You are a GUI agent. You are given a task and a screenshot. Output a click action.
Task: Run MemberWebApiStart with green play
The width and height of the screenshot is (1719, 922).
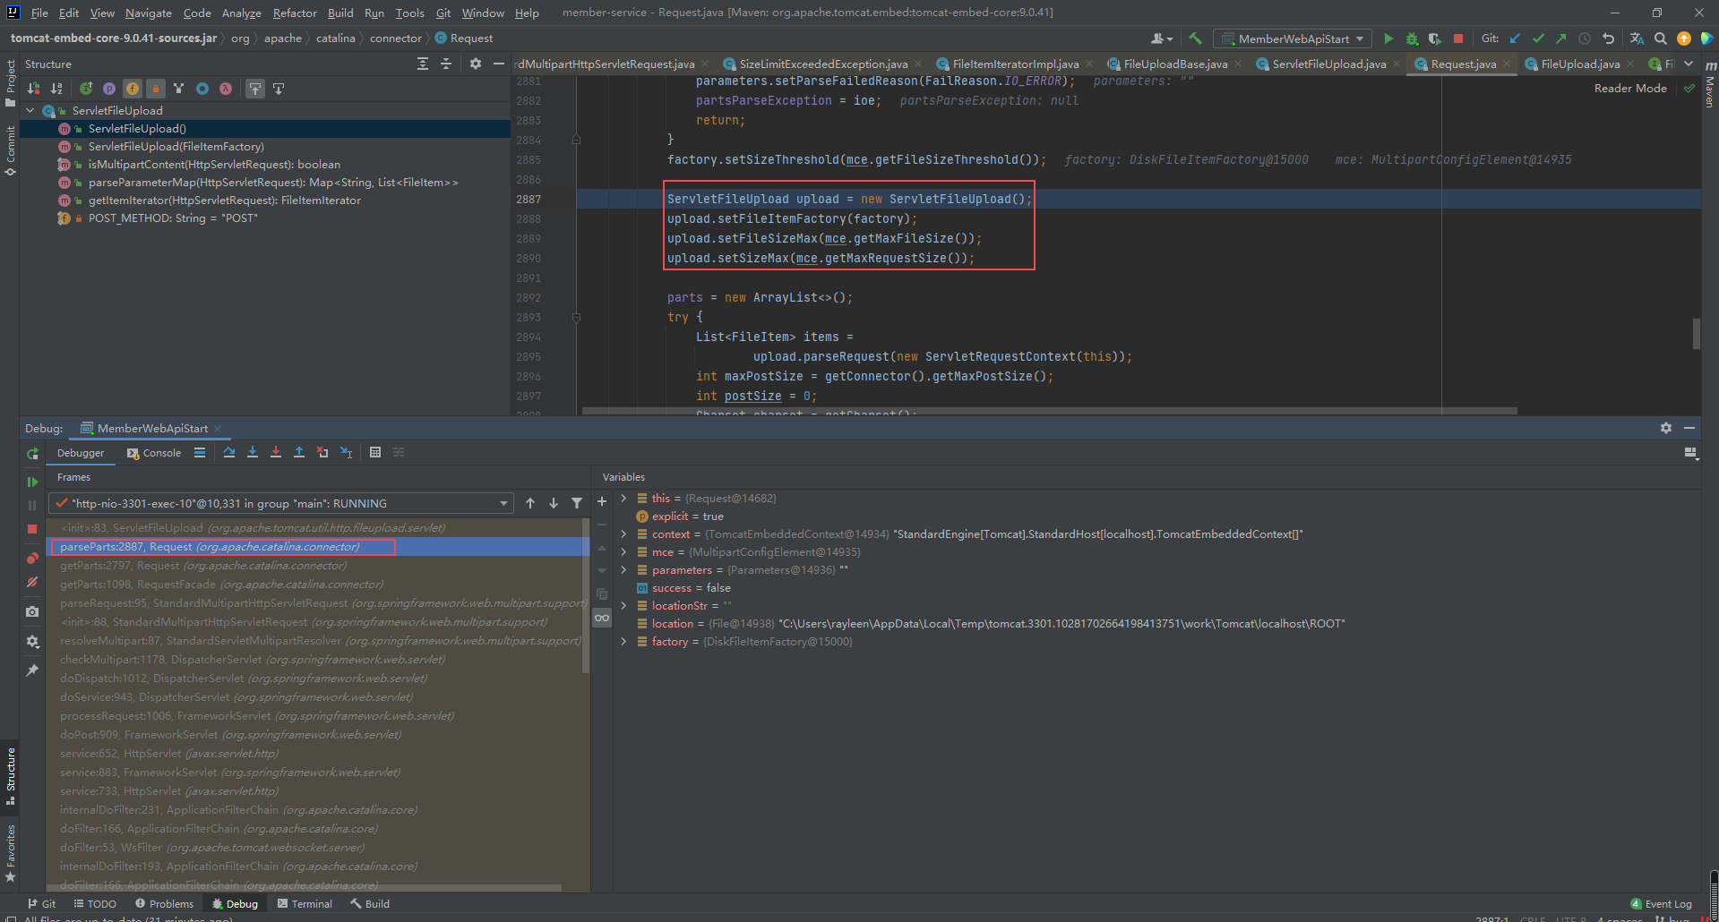tap(1388, 38)
